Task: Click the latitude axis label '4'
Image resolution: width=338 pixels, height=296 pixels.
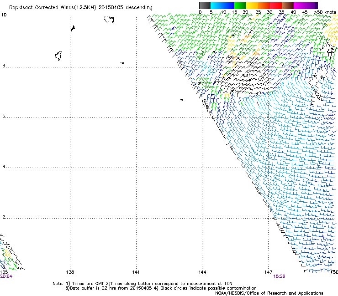Action: [x=4, y=167]
